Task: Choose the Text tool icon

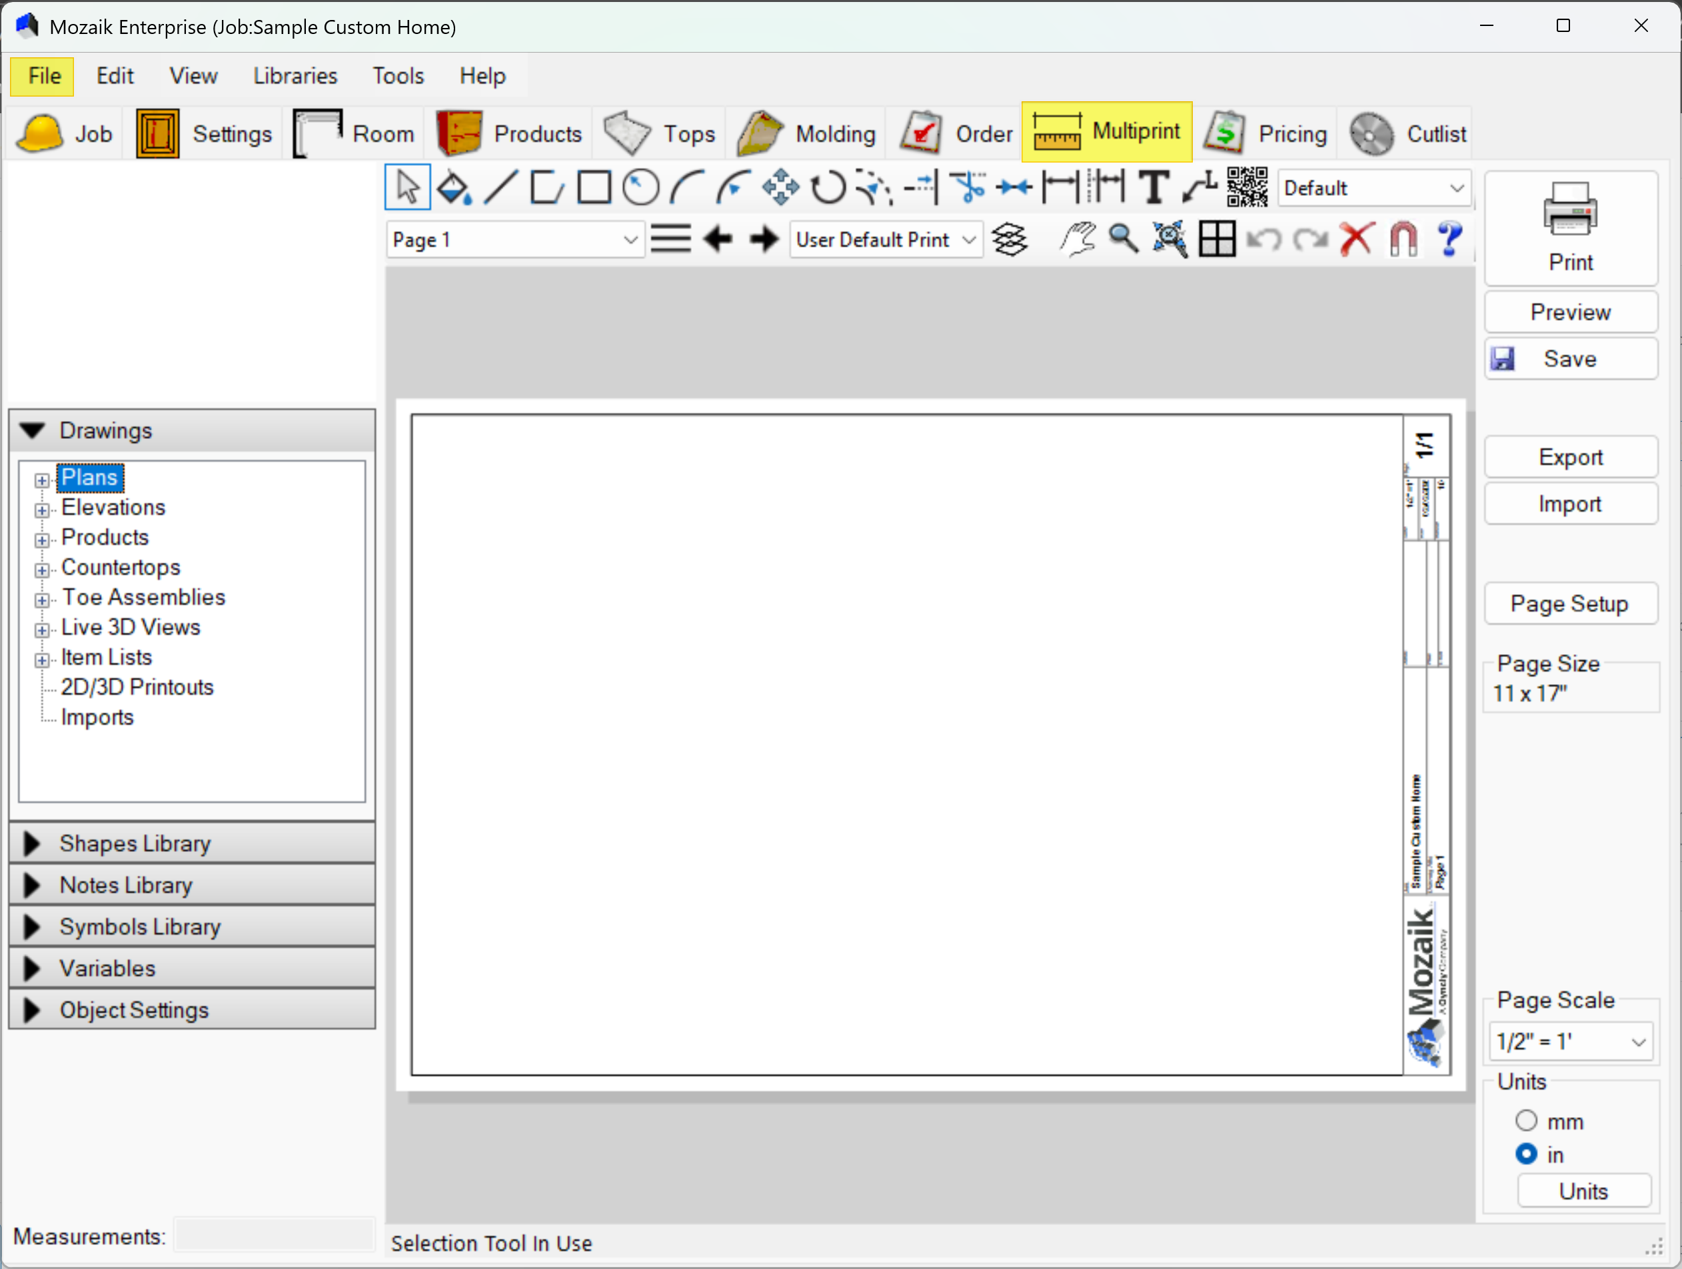Action: (1154, 188)
